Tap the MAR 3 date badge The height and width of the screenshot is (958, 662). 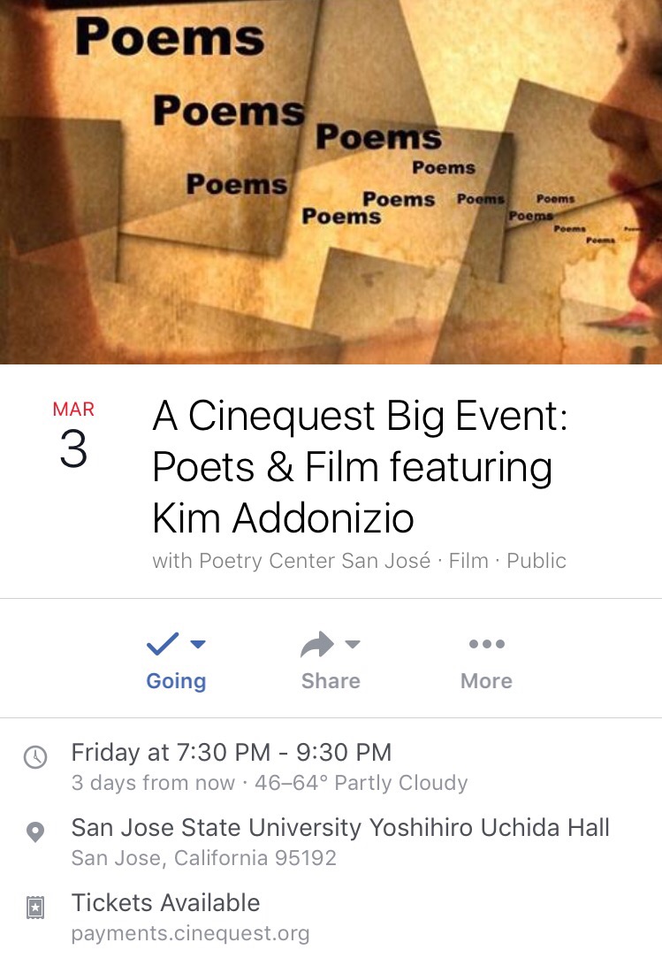pyautogui.click(x=73, y=438)
